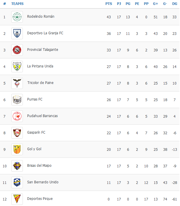Image resolution: width=180 pixels, height=206 pixels.
Task: Sort by the DG column header
Action: click(175, 4)
